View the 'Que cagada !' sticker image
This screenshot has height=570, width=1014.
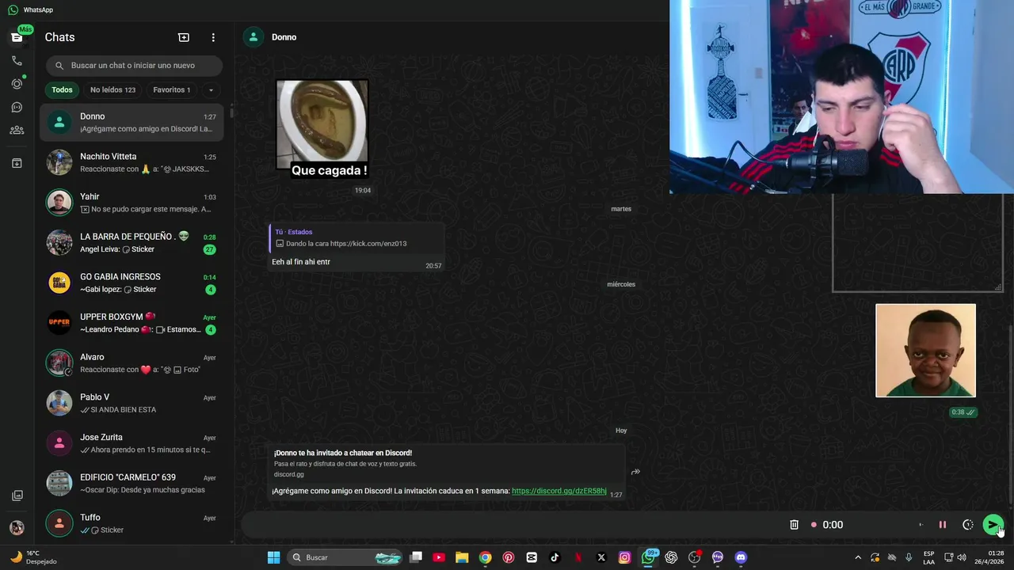(x=322, y=128)
